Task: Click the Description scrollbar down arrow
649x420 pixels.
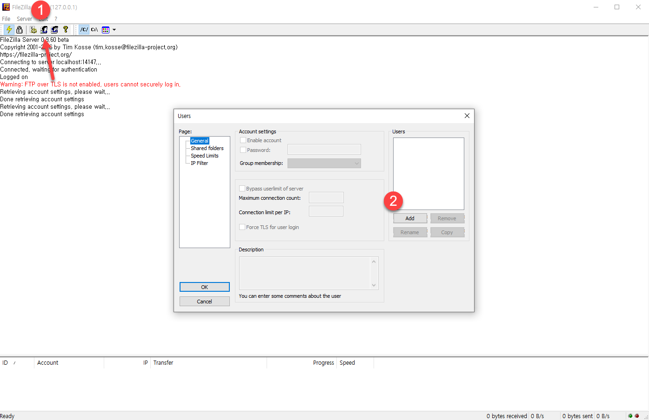Action: click(x=374, y=285)
